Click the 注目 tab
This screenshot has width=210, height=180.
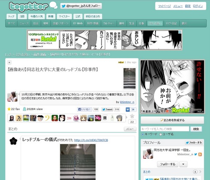point(22,16)
